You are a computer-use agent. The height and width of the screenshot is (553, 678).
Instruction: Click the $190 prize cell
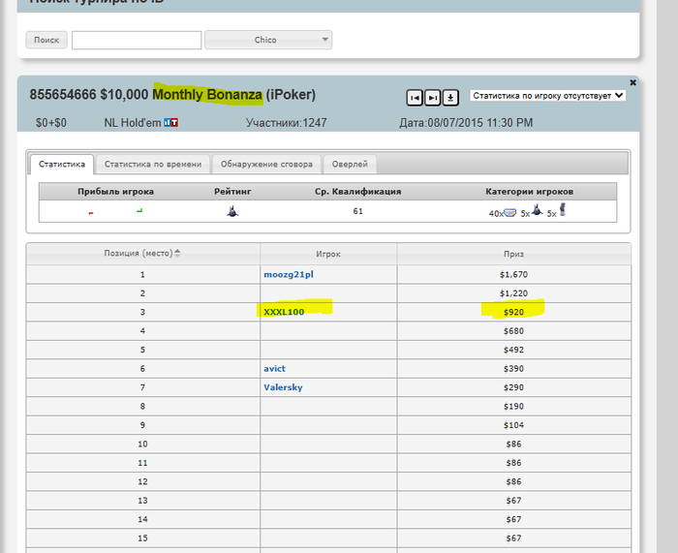(513, 407)
